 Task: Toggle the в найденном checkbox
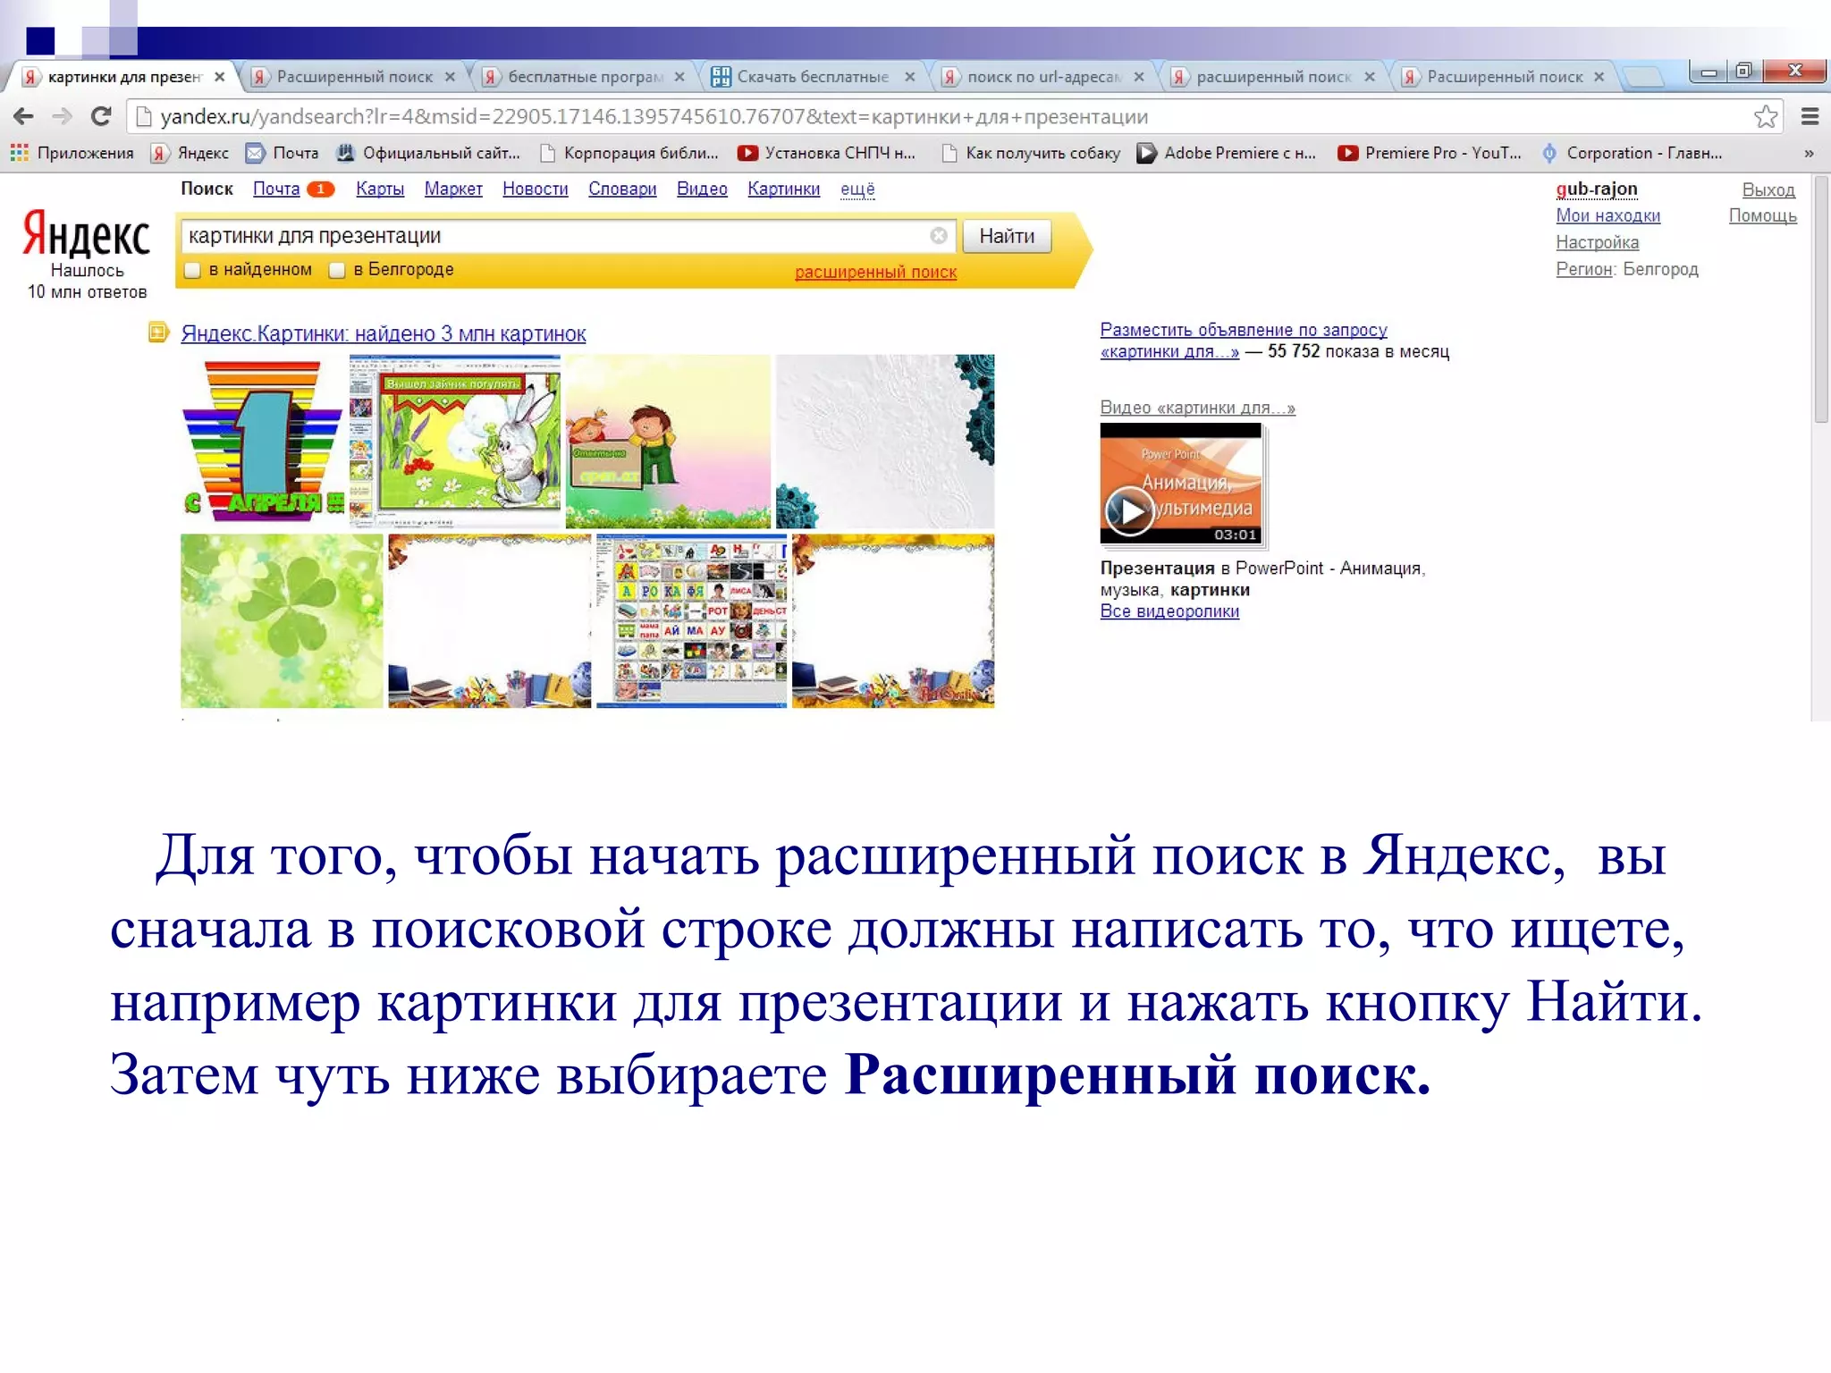(x=192, y=270)
